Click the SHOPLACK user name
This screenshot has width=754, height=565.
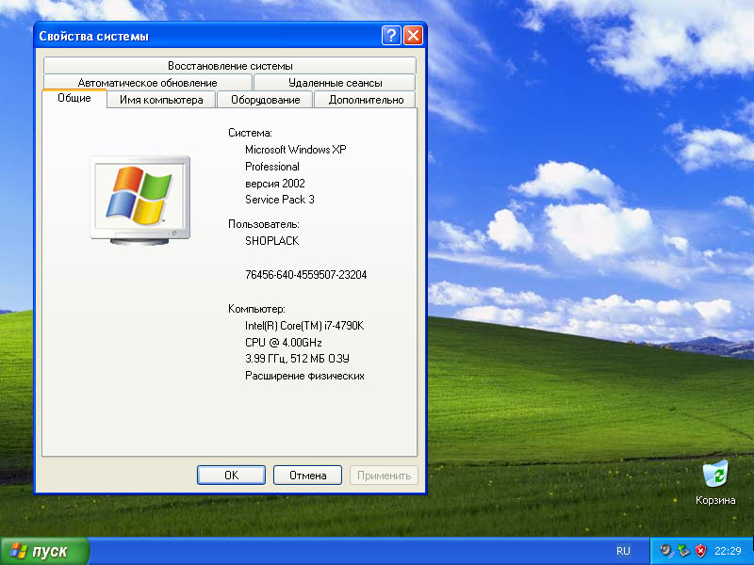pos(271,241)
